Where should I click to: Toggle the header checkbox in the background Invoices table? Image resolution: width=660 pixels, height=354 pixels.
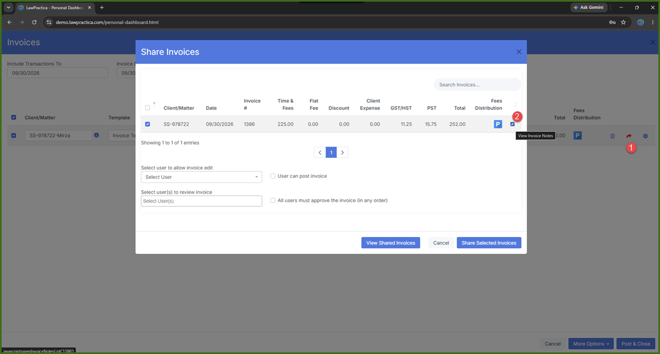14,117
